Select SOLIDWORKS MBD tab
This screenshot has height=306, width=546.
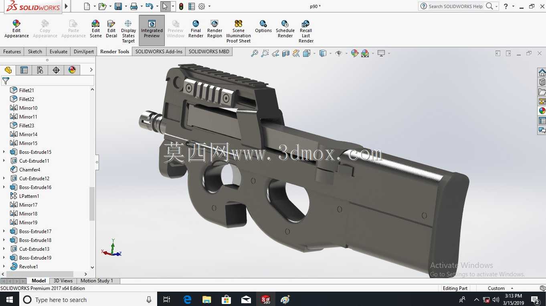(209, 52)
